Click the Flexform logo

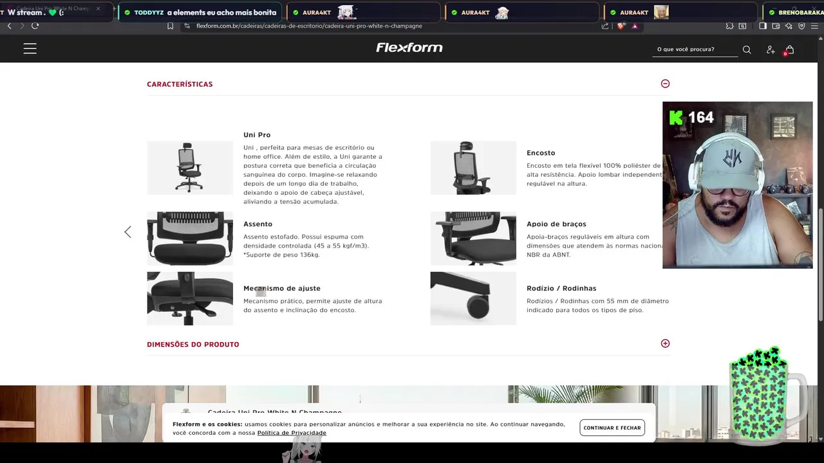click(409, 48)
